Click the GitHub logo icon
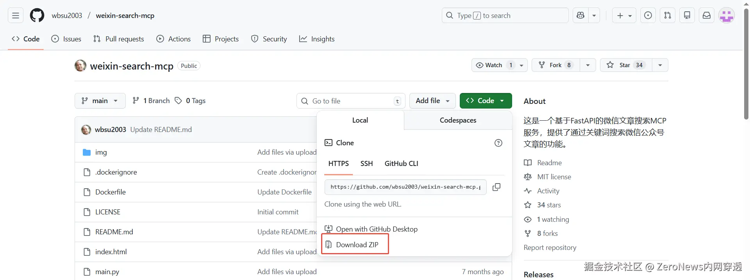Viewport: 750px width, 280px height. (37, 16)
